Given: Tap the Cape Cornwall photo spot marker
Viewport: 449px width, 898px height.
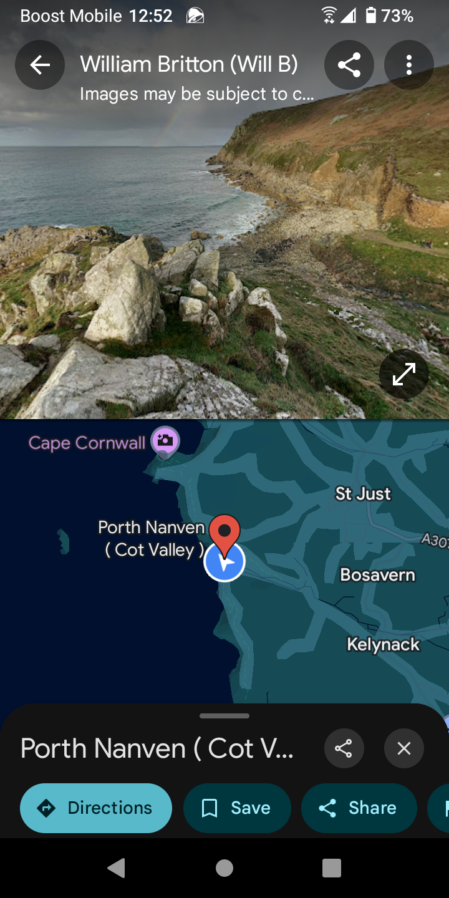Looking at the screenshot, I should coord(165,442).
